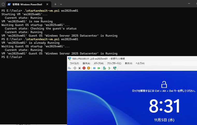Open the クリップボード(C) menu

[x=114, y=63]
